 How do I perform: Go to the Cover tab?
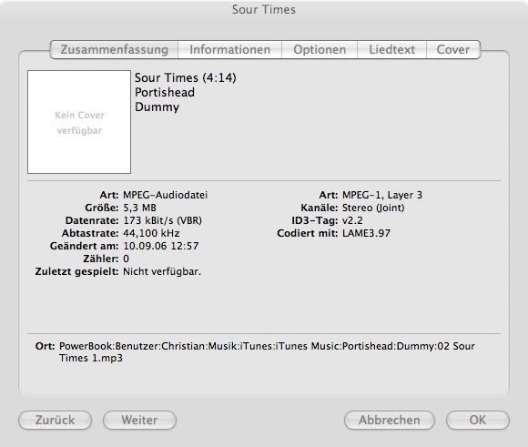pyautogui.click(x=453, y=49)
